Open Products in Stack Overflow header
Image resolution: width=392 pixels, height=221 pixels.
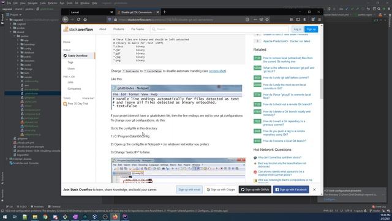point(119,29)
